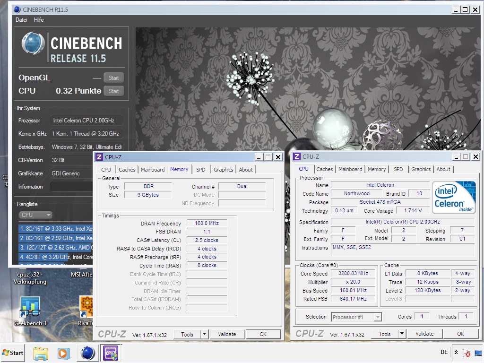Click Tools button in right CPU-Z window
This screenshot has height=363, width=484.
(x=385, y=334)
